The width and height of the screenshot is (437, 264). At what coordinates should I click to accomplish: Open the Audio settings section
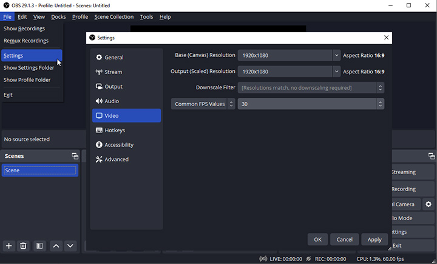click(126, 101)
